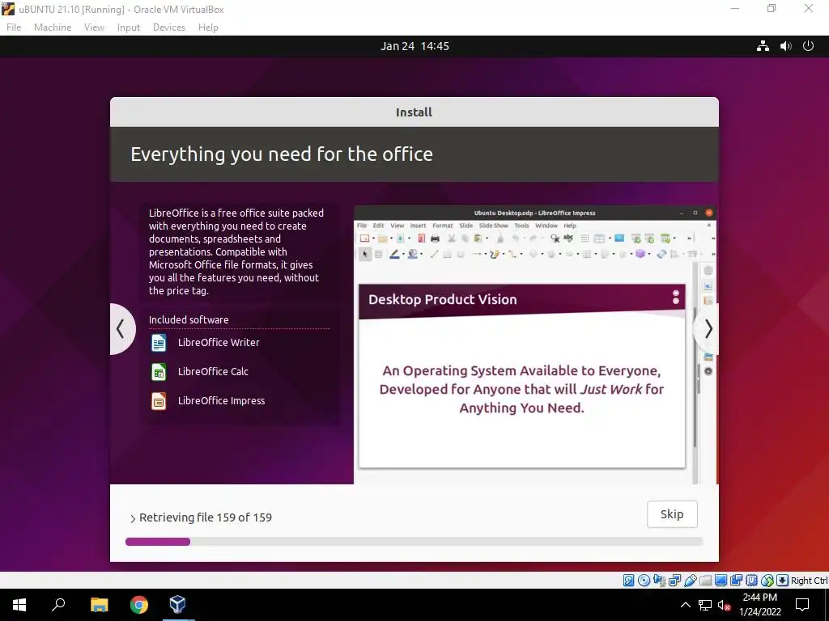Click the Ubuntu clock showing Jan 24 14:45
Screen dimensions: 829x621
[x=414, y=46]
